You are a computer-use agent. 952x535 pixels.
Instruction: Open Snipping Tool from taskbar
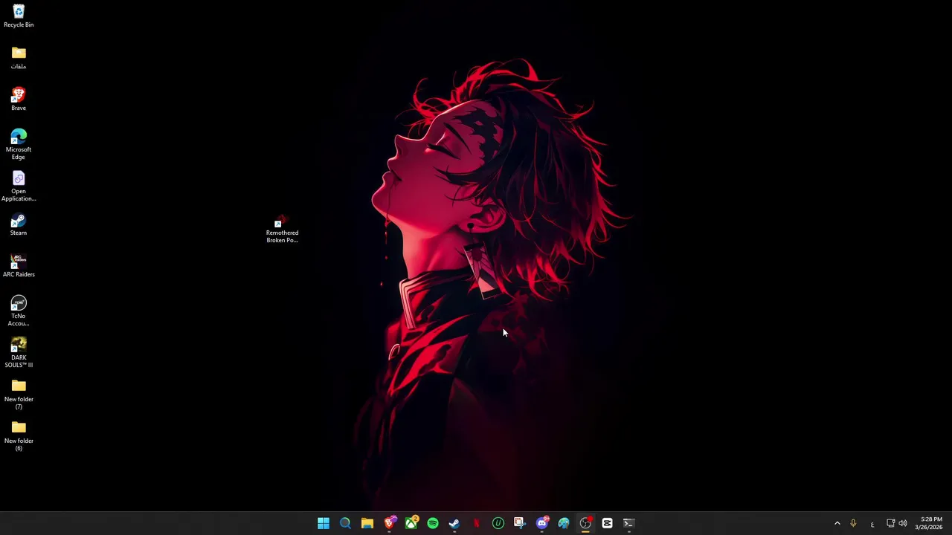pyautogui.click(x=520, y=523)
